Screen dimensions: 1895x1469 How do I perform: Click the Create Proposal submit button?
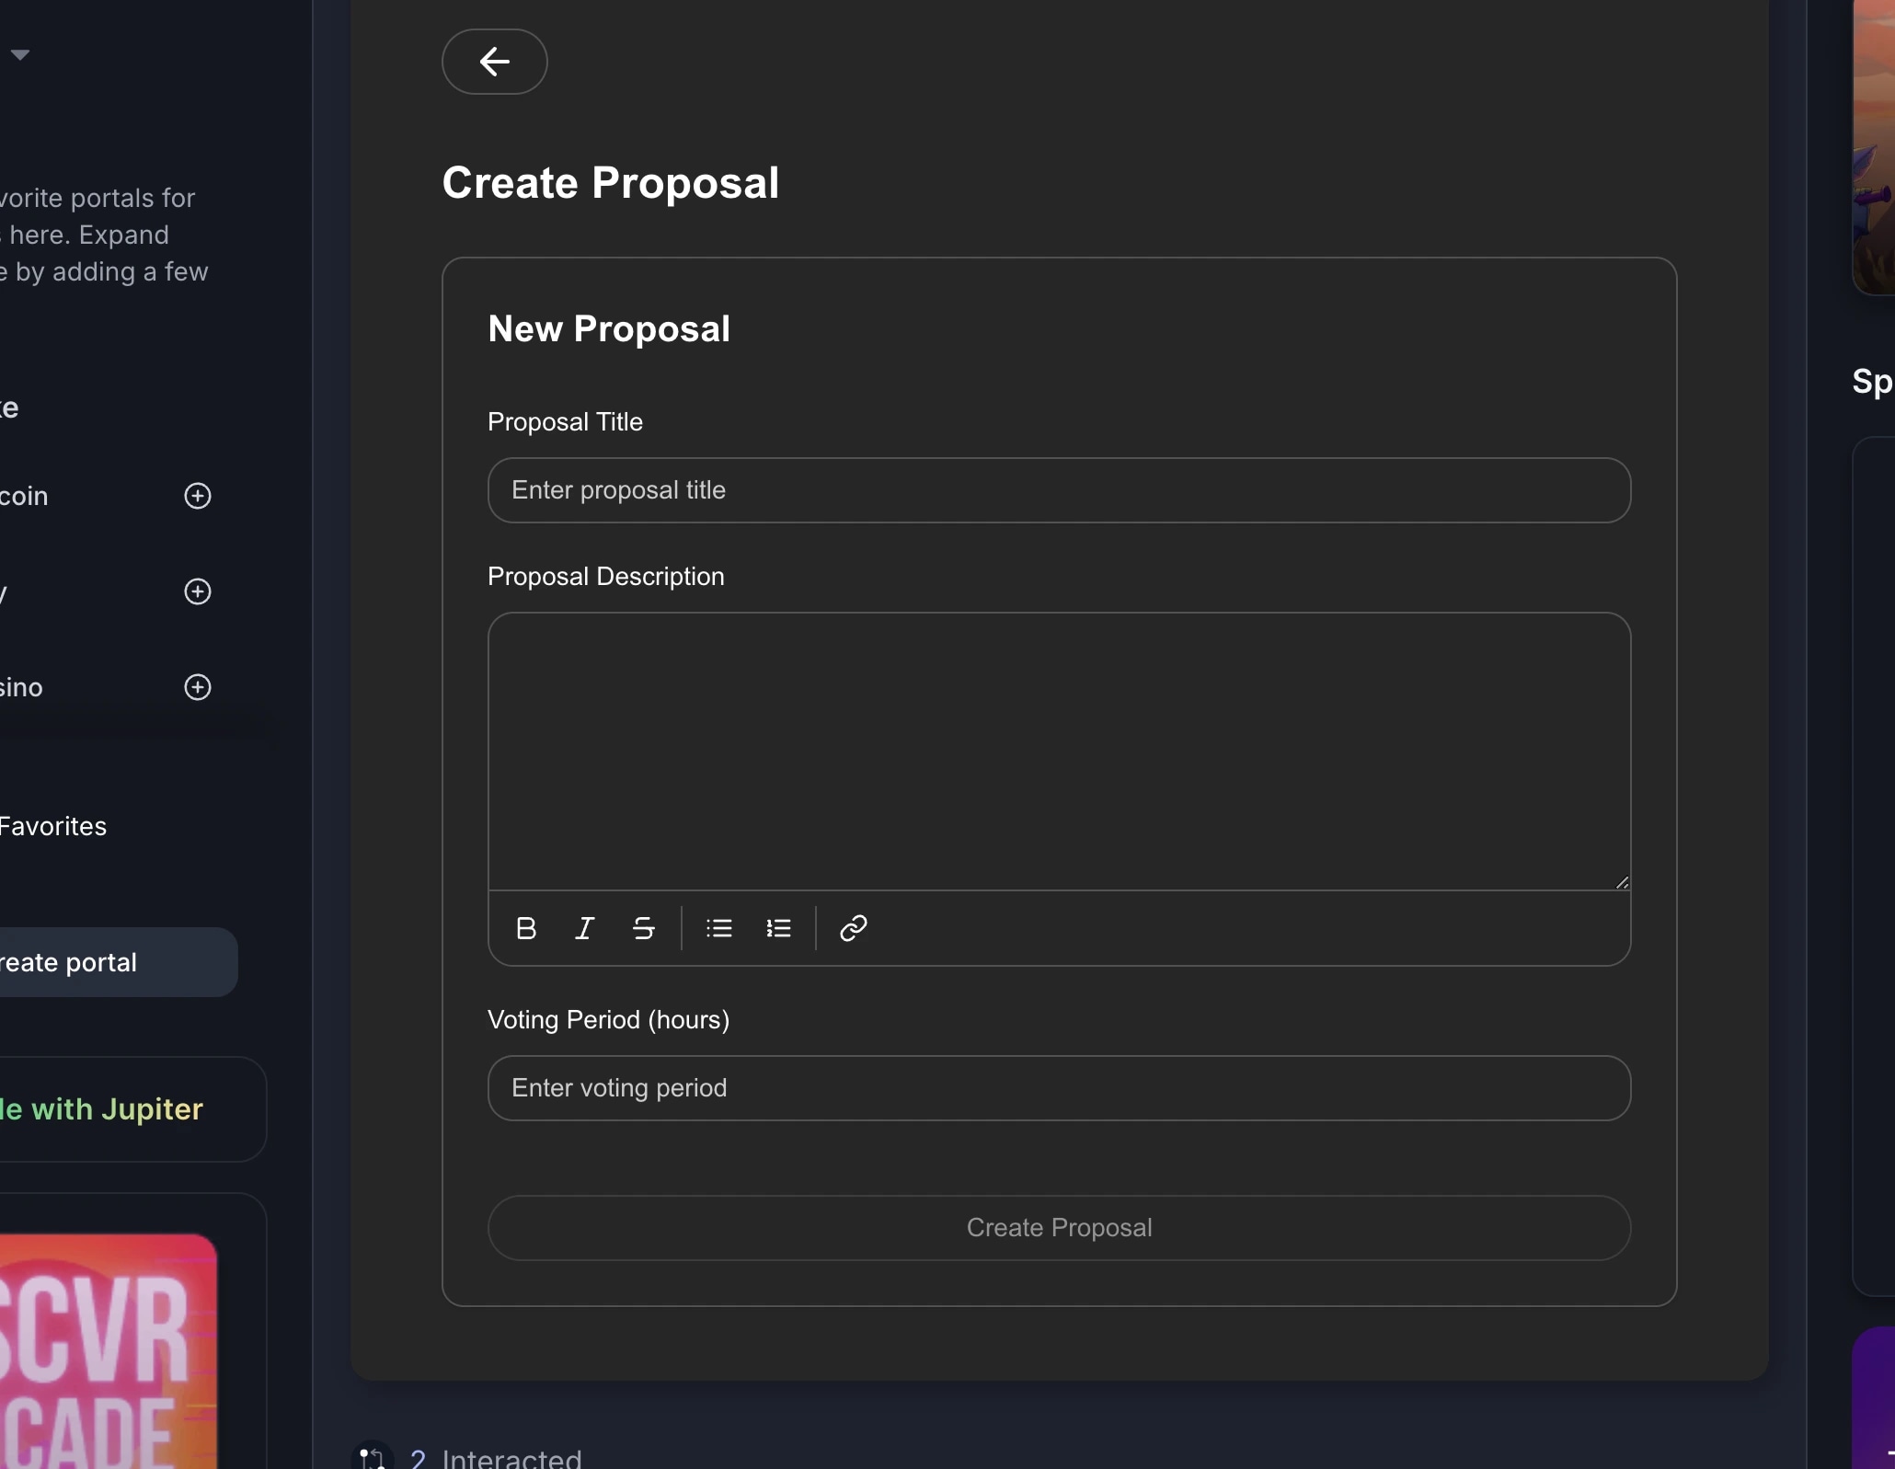1058,1227
